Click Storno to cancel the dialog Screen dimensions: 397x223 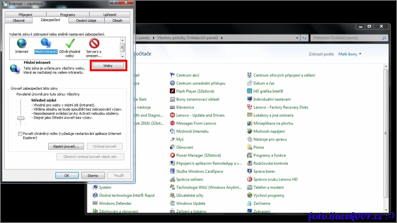coord(93,176)
